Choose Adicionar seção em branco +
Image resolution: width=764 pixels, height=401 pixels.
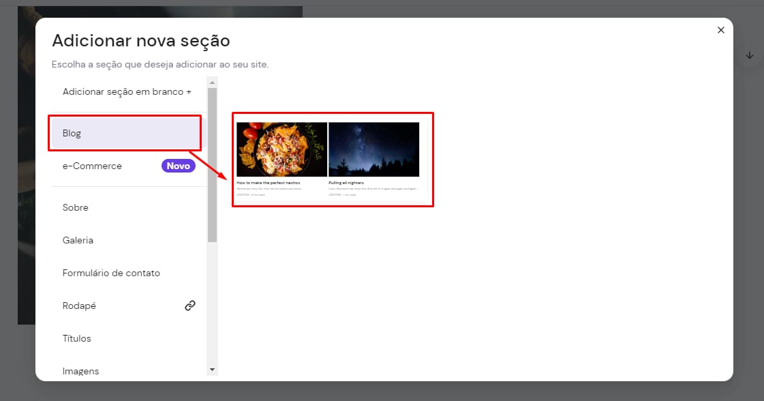[x=127, y=91]
